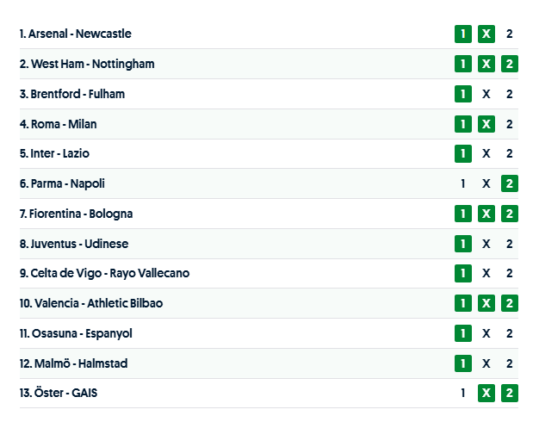The width and height of the screenshot is (539, 422).
Task: Select away win (2) for Osasuna - Espanyol
Action: [x=510, y=333]
